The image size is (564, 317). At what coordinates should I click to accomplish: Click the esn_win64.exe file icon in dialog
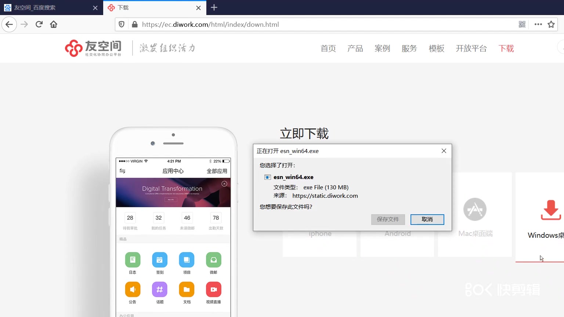click(x=268, y=177)
